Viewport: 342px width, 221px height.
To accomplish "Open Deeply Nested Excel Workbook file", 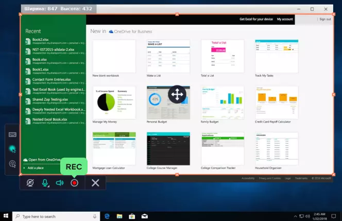I will (x=55, y=111).
